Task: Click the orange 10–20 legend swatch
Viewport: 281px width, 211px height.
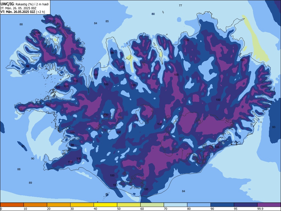Action: 35,205
